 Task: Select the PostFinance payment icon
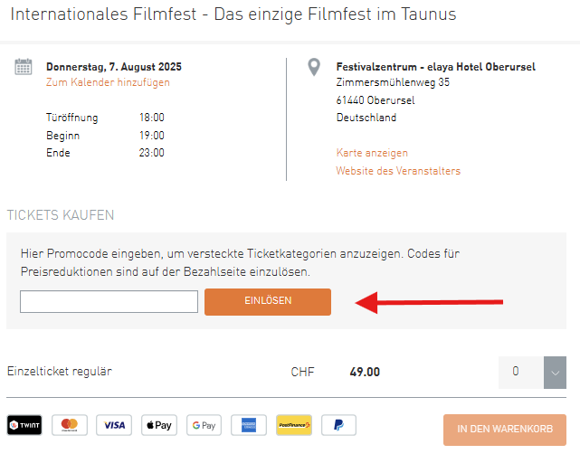[294, 425]
